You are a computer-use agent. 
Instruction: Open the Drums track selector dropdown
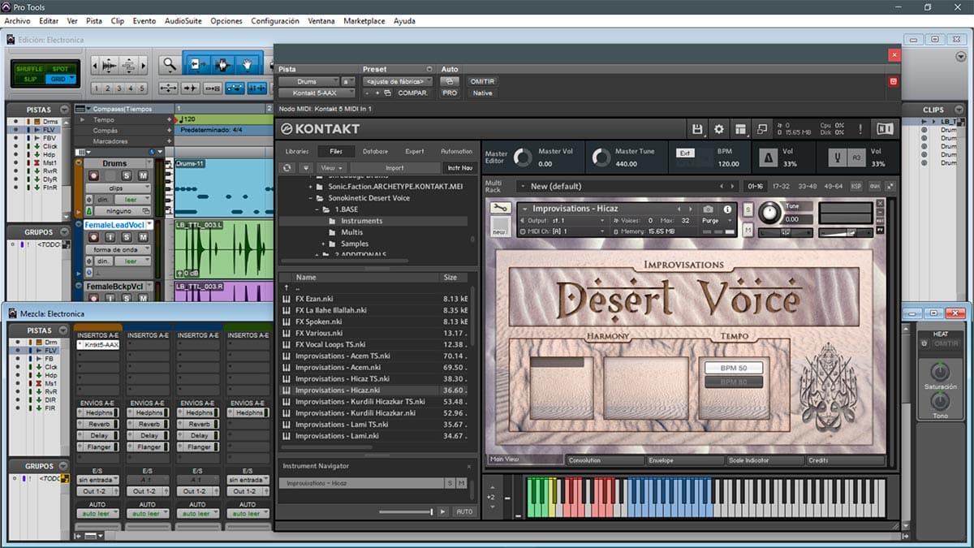309,81
